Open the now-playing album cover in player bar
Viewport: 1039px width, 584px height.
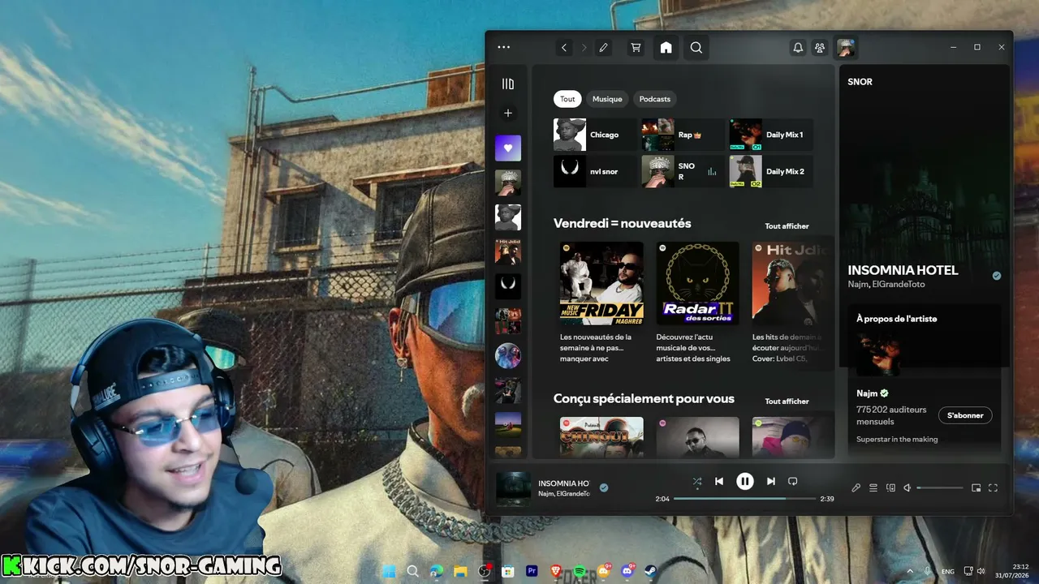[514, 489]
